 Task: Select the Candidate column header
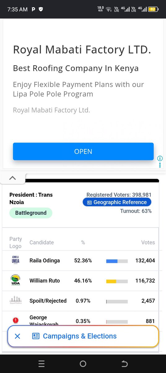point(41,242)
